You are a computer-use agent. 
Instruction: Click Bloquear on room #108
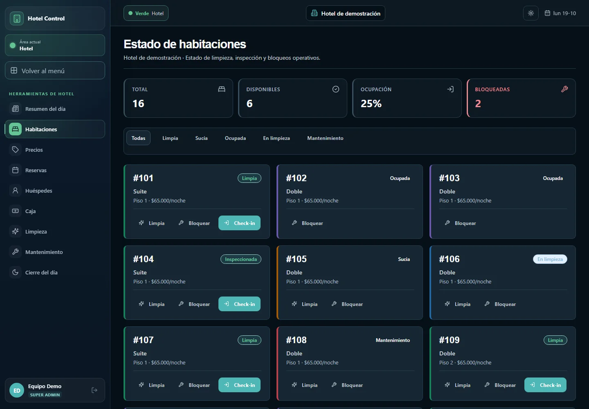pyautogui.click(x=347, y=385)
